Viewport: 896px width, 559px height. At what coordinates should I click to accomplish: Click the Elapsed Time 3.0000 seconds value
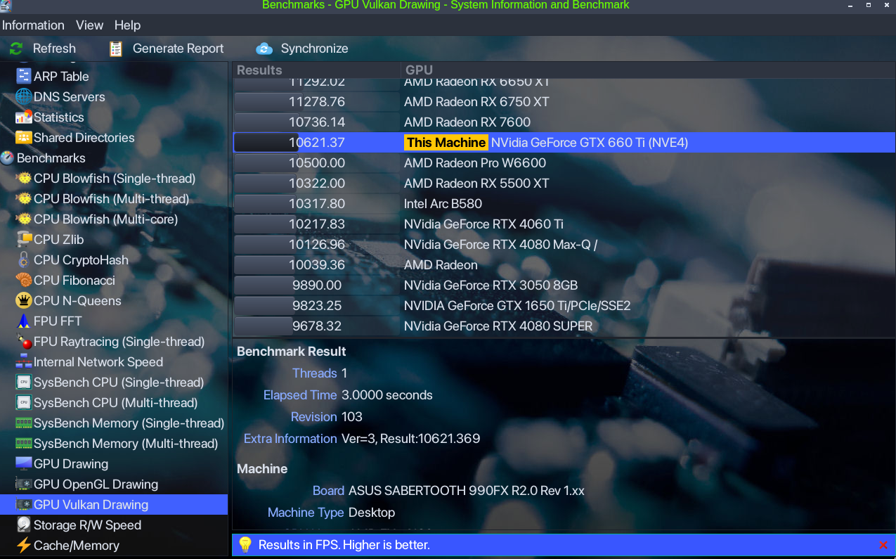[387, 394]
